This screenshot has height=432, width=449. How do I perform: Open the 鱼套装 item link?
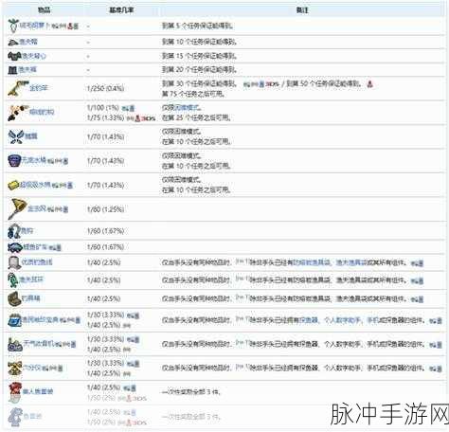[x=32, y=416]
